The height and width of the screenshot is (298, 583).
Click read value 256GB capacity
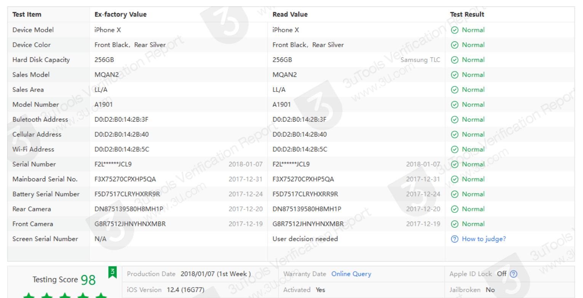click(282, 60)
